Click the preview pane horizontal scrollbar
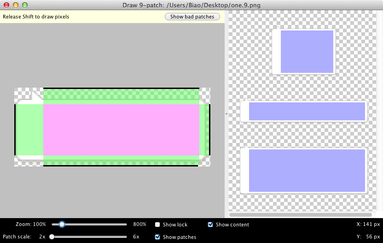383x243 pixels. tap(301, 215)
